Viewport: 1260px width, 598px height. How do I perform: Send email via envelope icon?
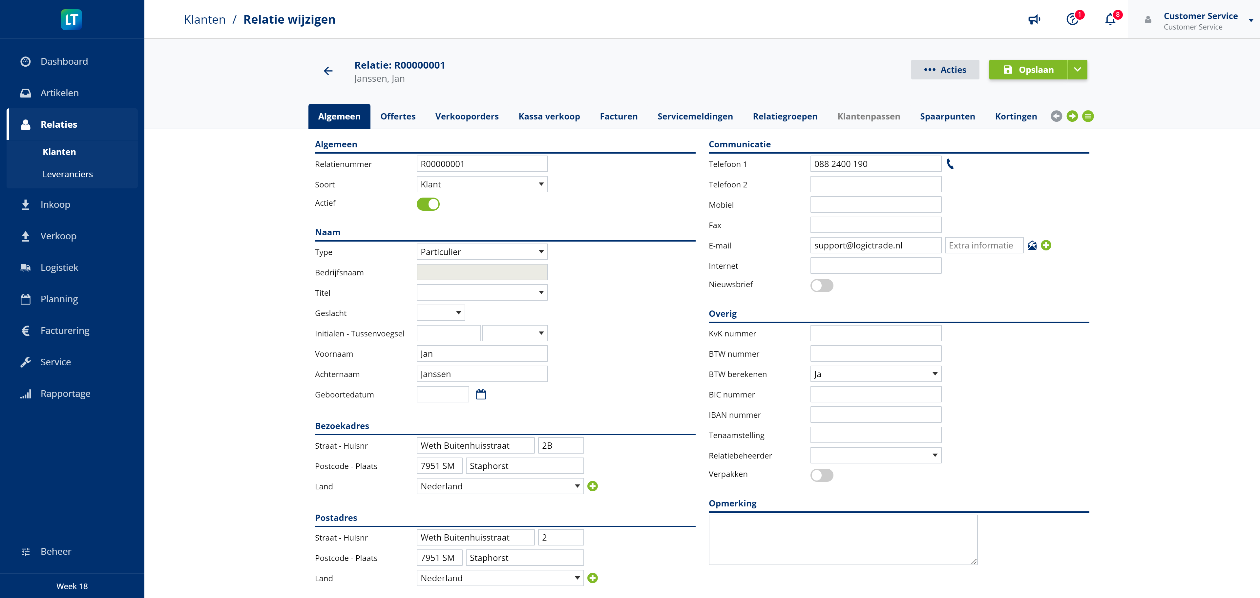(1032, 246)
